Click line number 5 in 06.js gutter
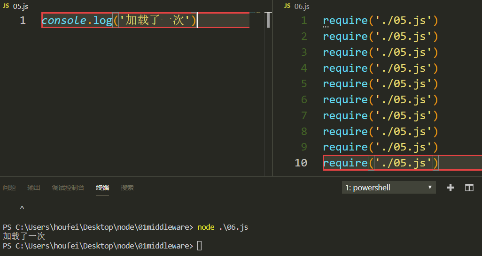Screen dimensions: 482x256 (x=303, y=83)
